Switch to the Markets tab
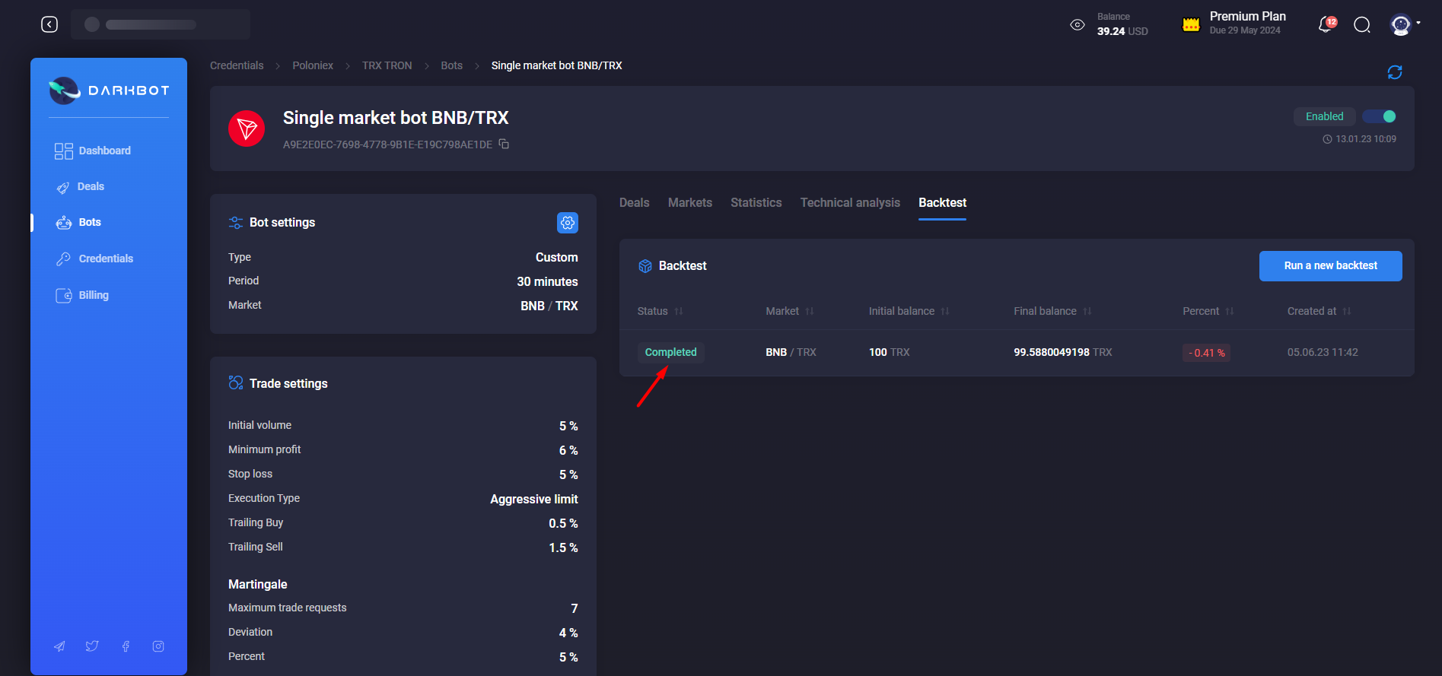The height and width of the screenshot is (676, 1442). (x=690, y=203)
